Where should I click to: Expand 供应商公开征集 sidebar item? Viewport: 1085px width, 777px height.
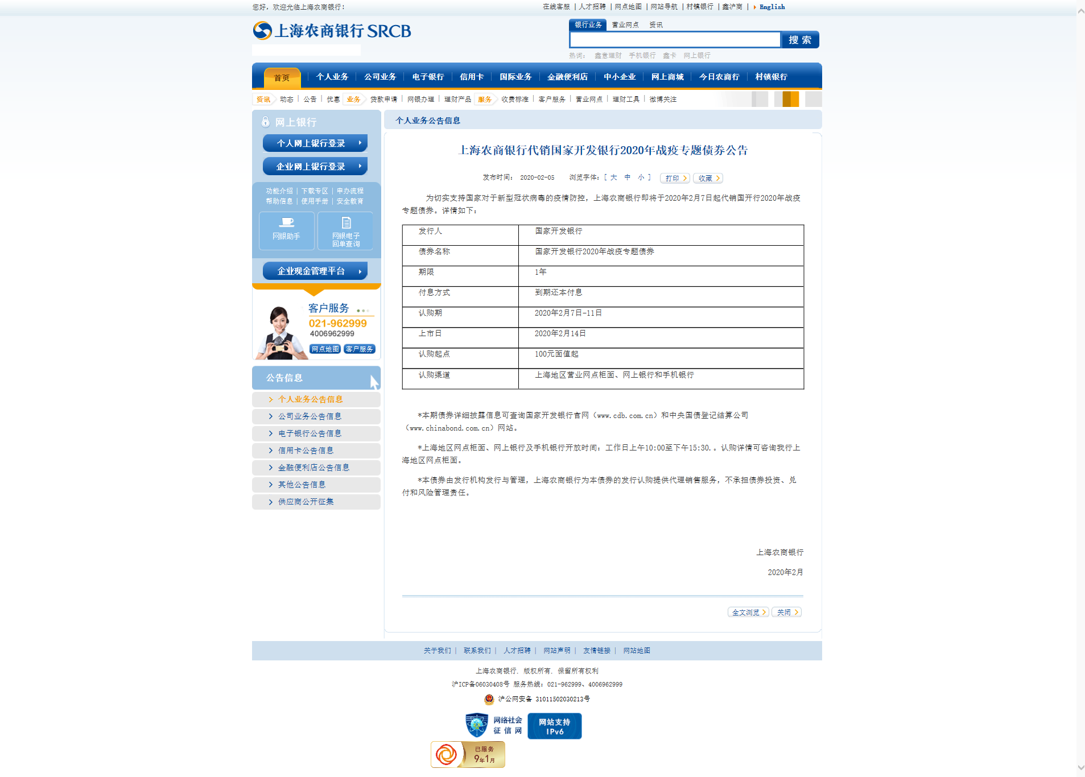point(316,502)
